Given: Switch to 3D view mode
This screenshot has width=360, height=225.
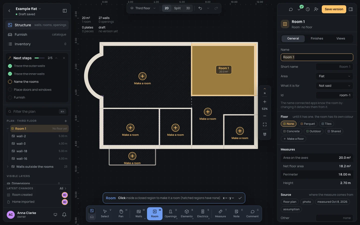Looking at the screenshot, I should point(188,8).
